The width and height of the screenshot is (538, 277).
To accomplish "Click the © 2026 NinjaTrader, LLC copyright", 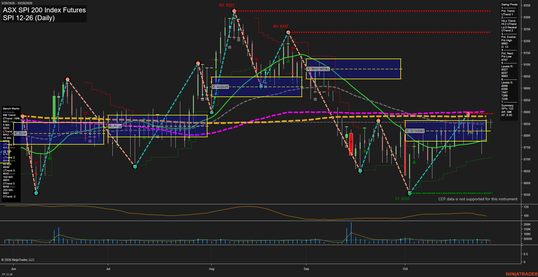I will [18, 260].
